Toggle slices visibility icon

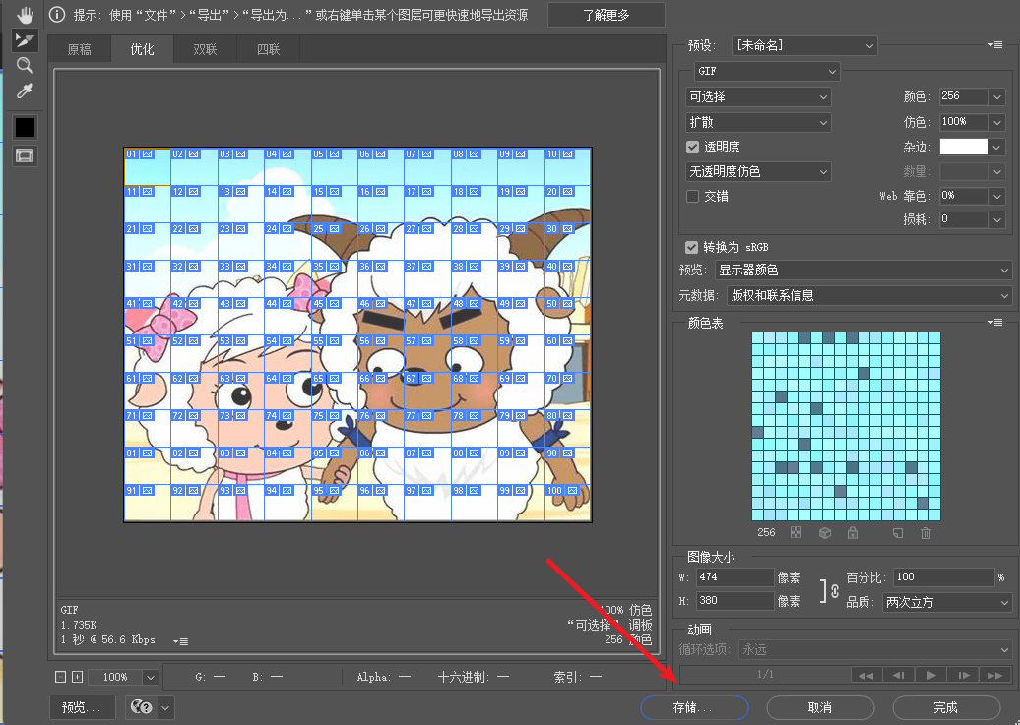(25, 156)
